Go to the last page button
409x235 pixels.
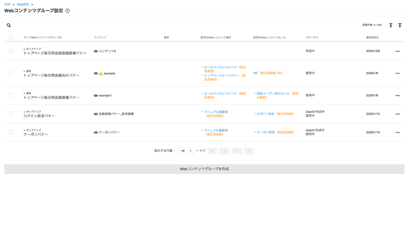249,151
